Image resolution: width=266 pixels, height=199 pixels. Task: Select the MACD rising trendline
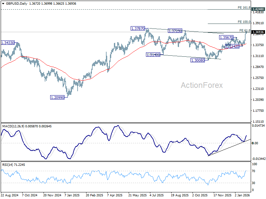229,147
